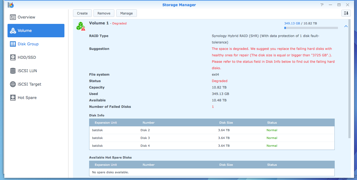Click the Volume 1 usage progress bar
The image size is (357, 180).
pyautogui.click(x=311, y=28)
